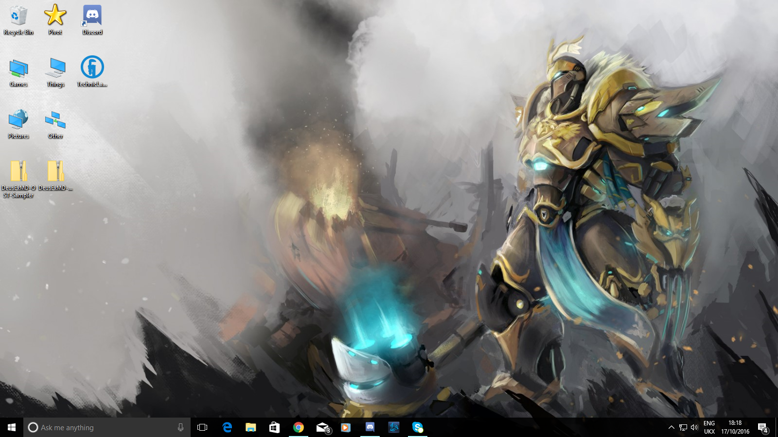Click the Show desktop sliver

click(x=777, y=427)
